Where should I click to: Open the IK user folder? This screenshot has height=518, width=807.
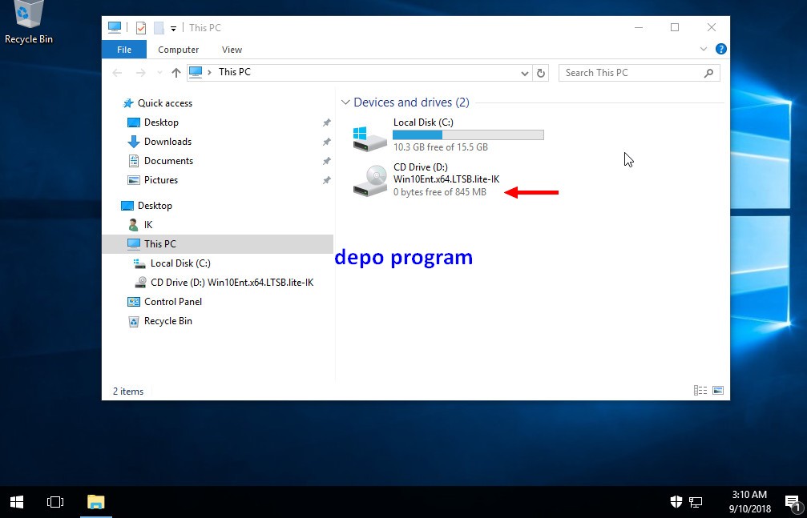(140, 225)
